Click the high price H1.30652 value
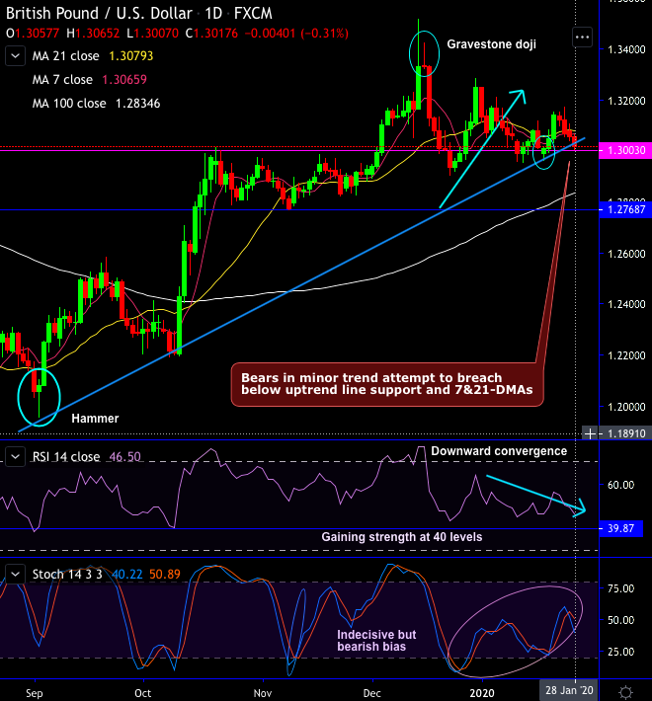 (x=93, y=34)
